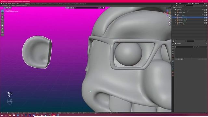The width and height of the screenshot is (208, 117).
Task: Toggle viewport visibility of Cube.005
Action: (204, 21)
